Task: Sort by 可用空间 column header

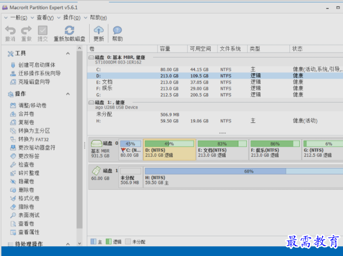Action: 200,49
